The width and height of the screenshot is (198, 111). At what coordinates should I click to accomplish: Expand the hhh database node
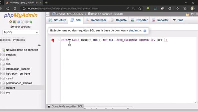1,64
